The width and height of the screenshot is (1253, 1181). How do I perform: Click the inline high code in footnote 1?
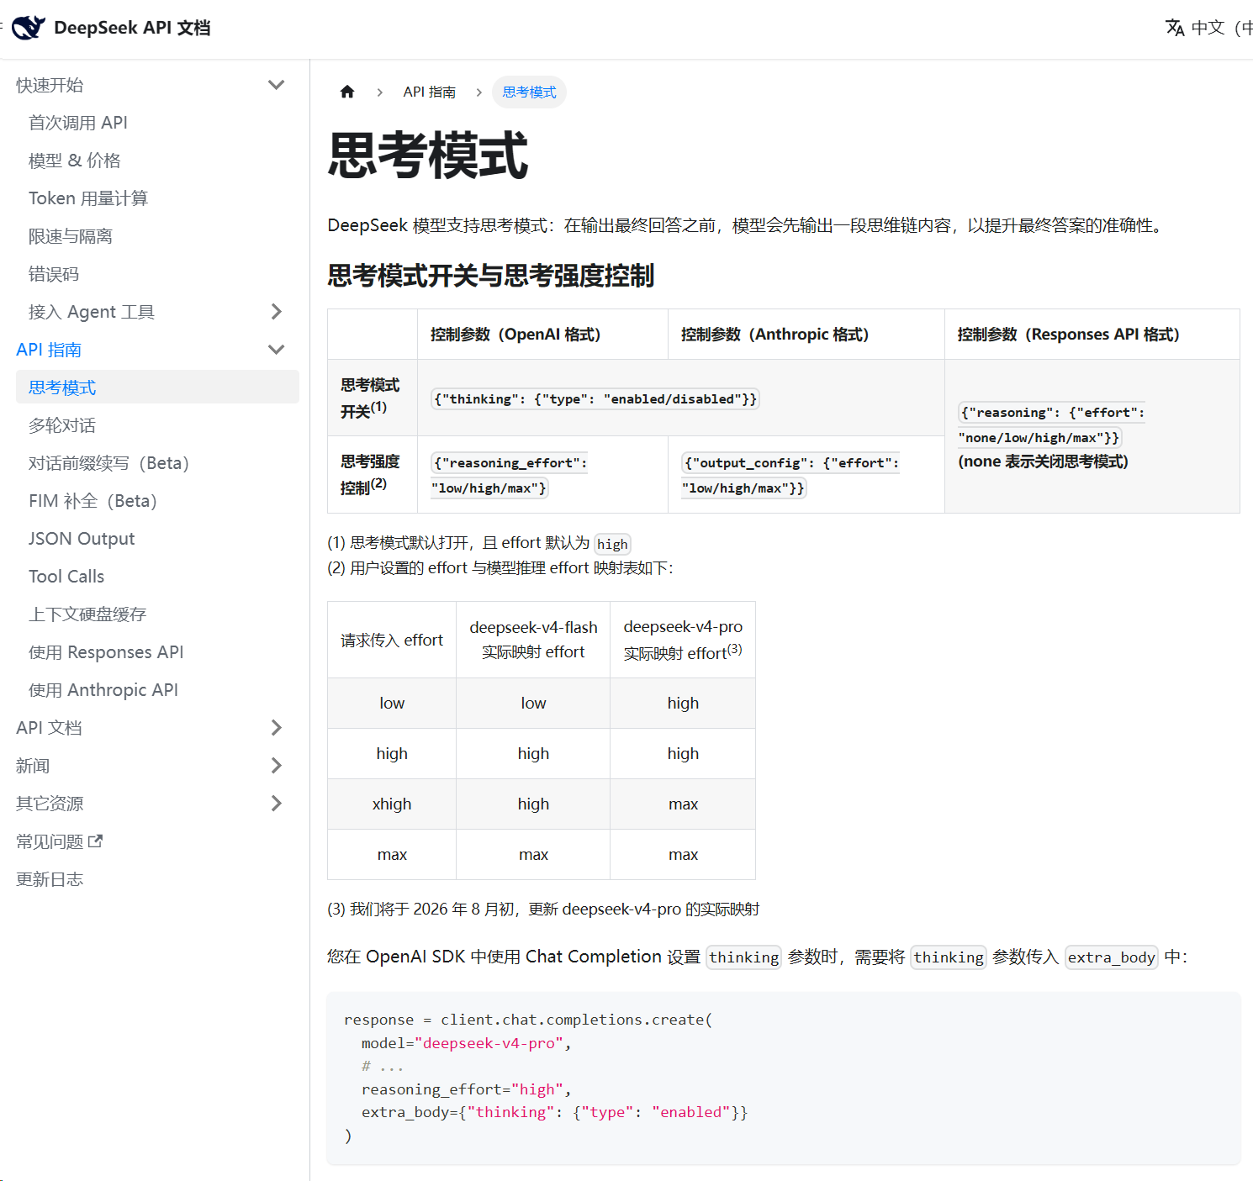[612, 544]
